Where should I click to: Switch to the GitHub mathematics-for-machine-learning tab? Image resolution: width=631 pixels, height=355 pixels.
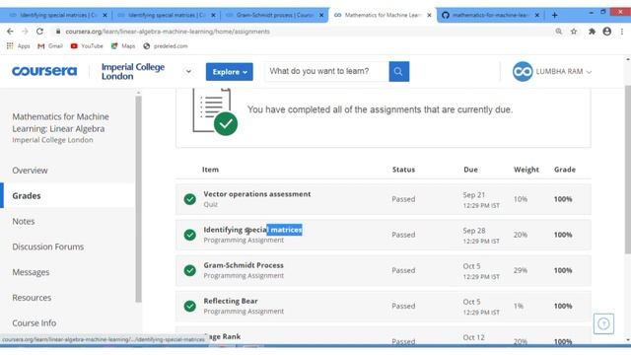point(490,15)
